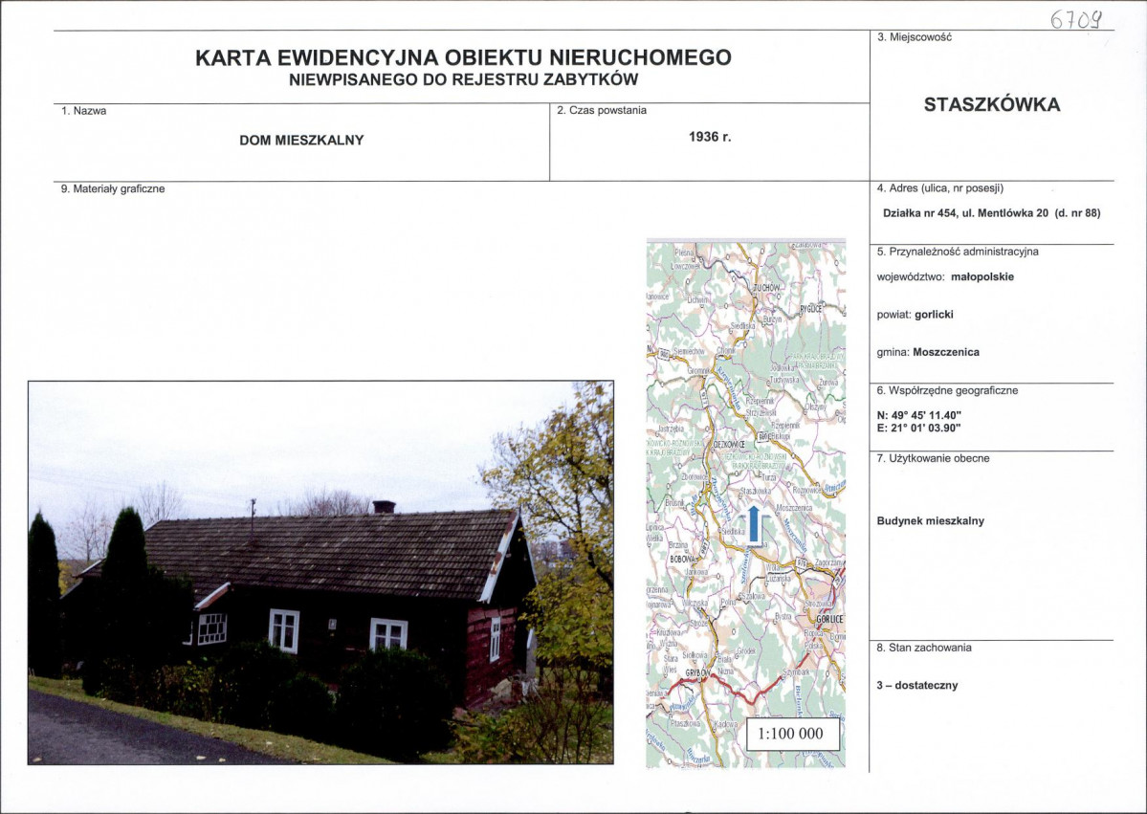Click the value 'Budynek mieszkalny'
The image size is (1147, 814).
click(x=931, y=521)
